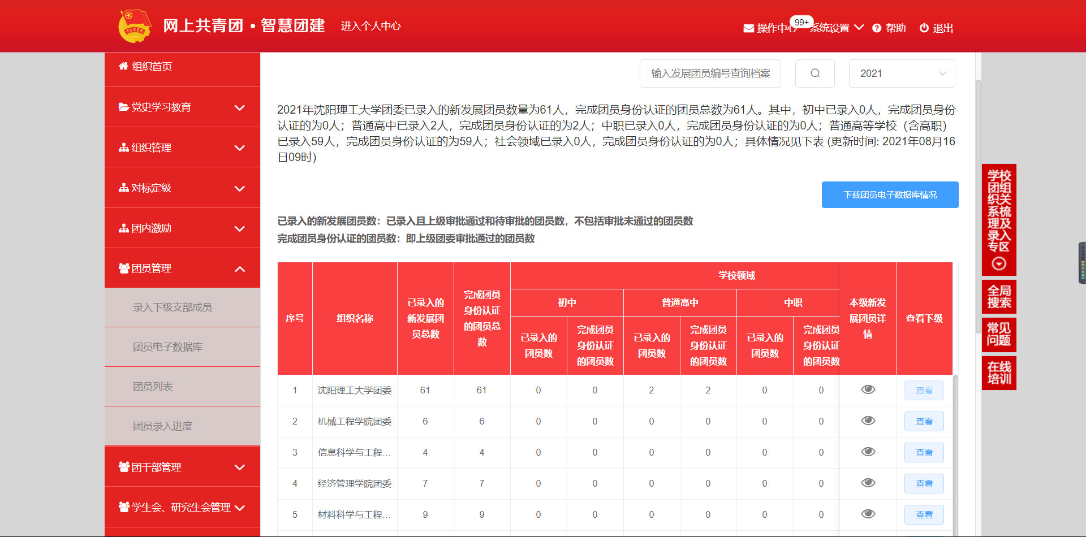Click 经济管理学院团委 organization name cell
1086x537 pixels.
355,484
